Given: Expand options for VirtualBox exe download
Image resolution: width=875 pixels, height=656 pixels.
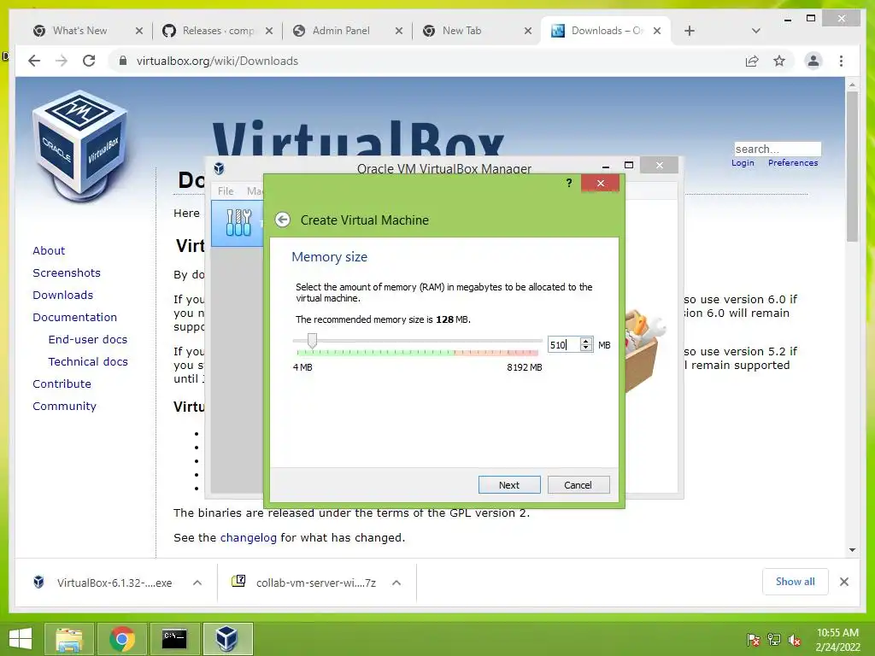Looking at the screenshot, I should tap(197, 583).
